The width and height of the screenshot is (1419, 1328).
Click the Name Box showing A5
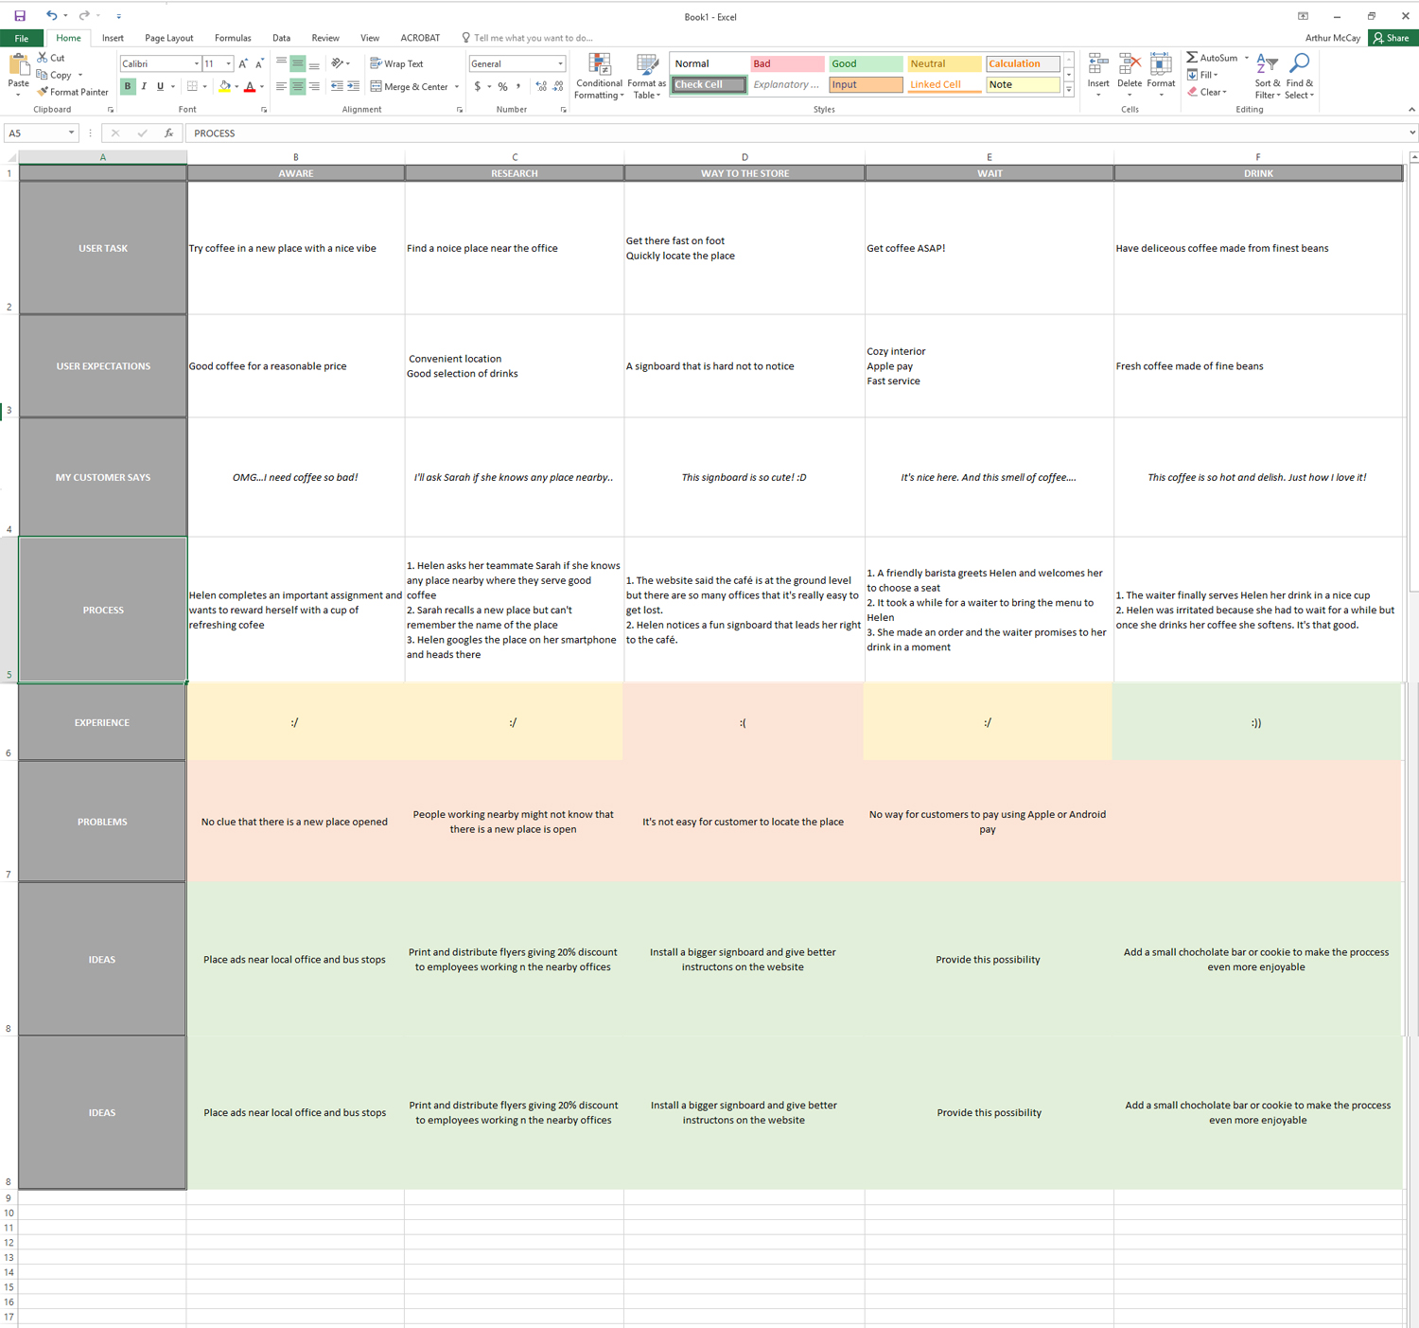(x=36, y=133)
